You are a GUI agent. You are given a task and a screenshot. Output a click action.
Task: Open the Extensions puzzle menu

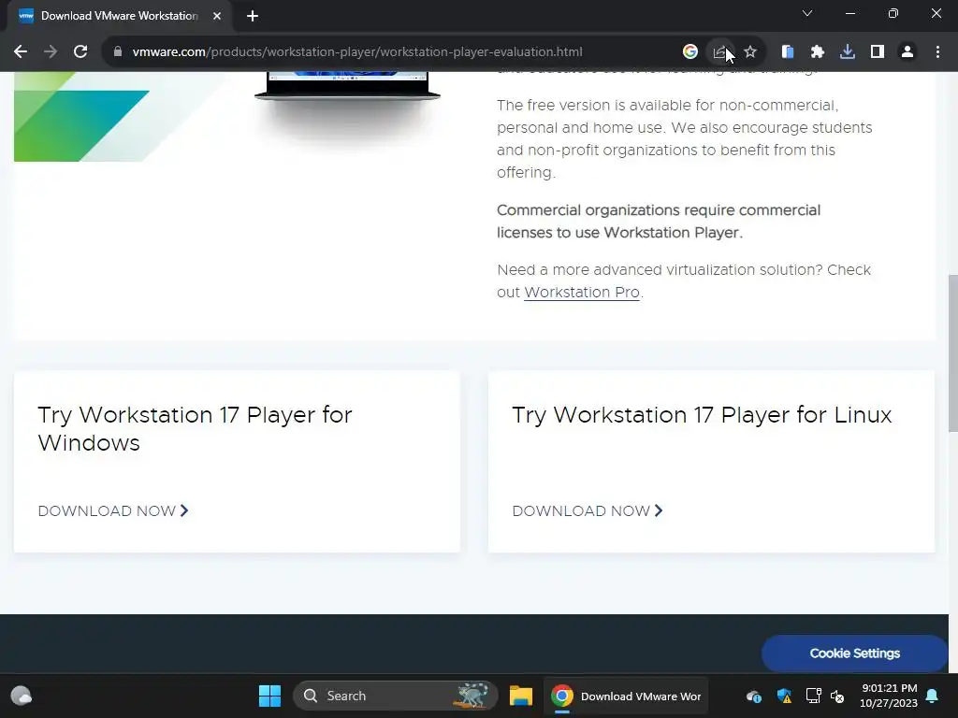click(818, 52)
